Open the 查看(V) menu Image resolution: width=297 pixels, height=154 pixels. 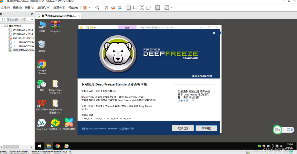click(29, 7)
